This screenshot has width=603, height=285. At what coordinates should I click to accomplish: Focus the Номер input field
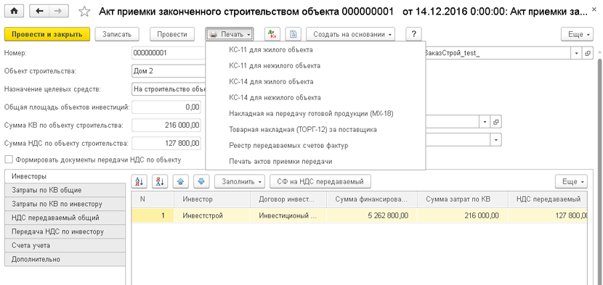tap(169, 54)
